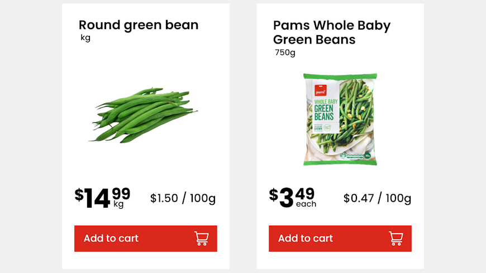The height and width of the screenshot is (273, 486).
Task: Click the cart icon for Round green bean
Action: pyautogui.click(x=201, y=238)
